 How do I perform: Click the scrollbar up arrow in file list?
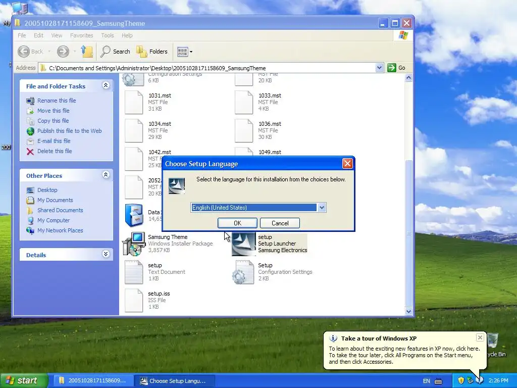click(x=408, y=78)
